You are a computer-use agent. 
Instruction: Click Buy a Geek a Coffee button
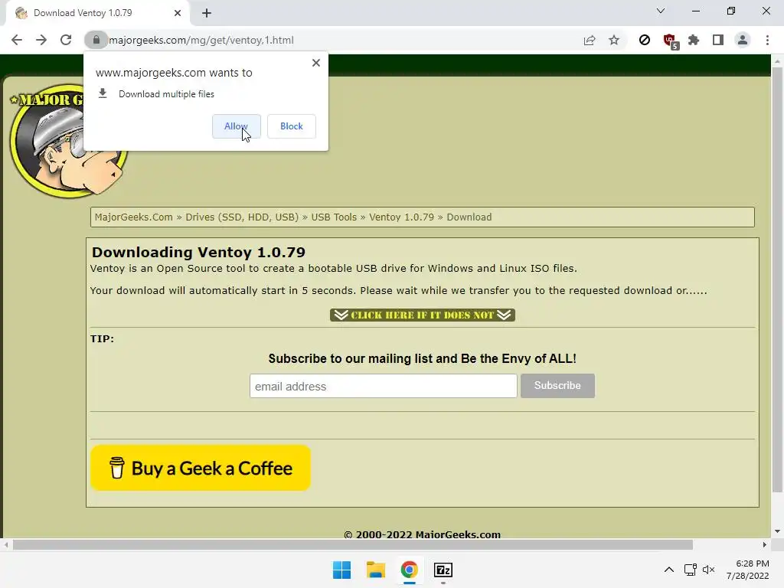click(201, 468)
